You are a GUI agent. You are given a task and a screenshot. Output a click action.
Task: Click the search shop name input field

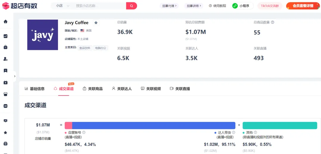point(100,6)
